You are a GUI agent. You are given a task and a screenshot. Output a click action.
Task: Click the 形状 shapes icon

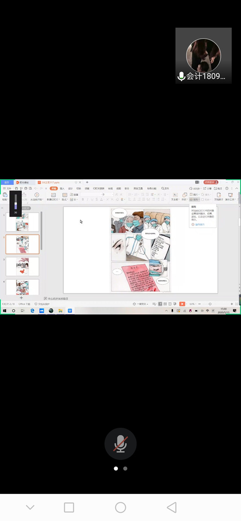point(185,195)
